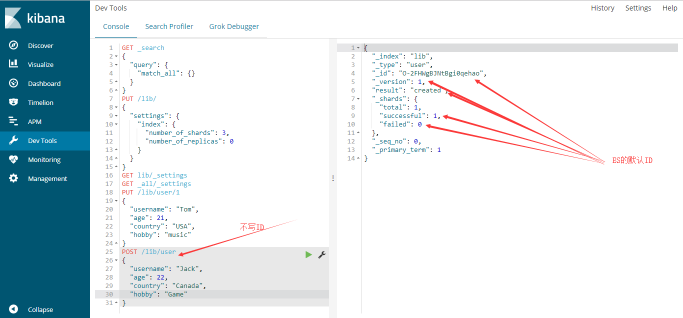Open Monitoring heartbeat icon

[13, 159]
